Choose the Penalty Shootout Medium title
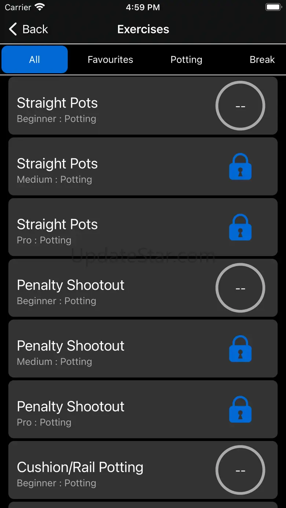 point(71,346)
